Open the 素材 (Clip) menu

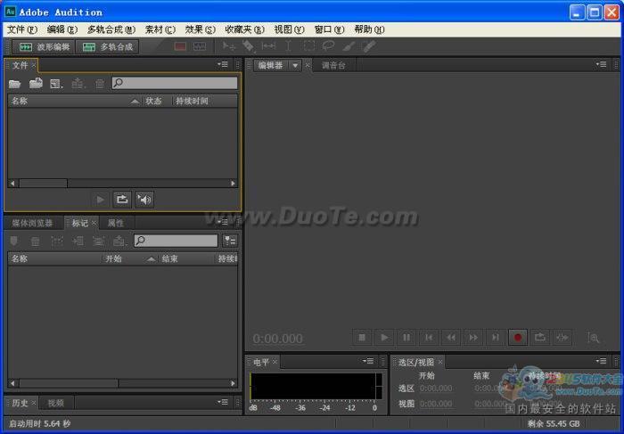[160, 29]
